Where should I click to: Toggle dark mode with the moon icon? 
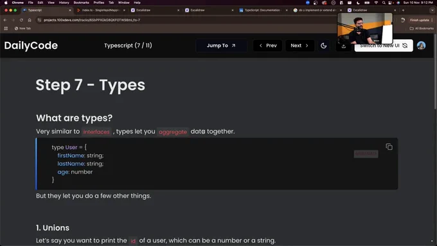tap(323, 46)
